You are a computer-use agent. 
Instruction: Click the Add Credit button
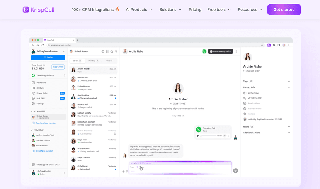(x=58, y=67)
